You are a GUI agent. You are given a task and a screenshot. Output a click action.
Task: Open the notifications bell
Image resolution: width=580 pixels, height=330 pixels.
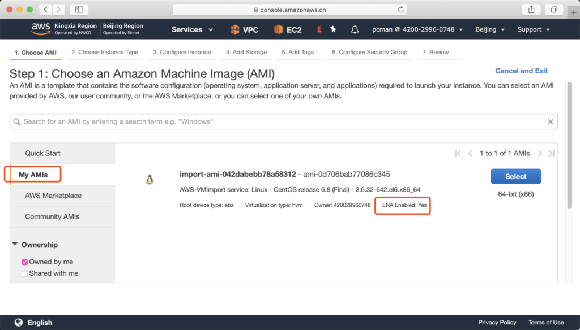coord(355,29)
